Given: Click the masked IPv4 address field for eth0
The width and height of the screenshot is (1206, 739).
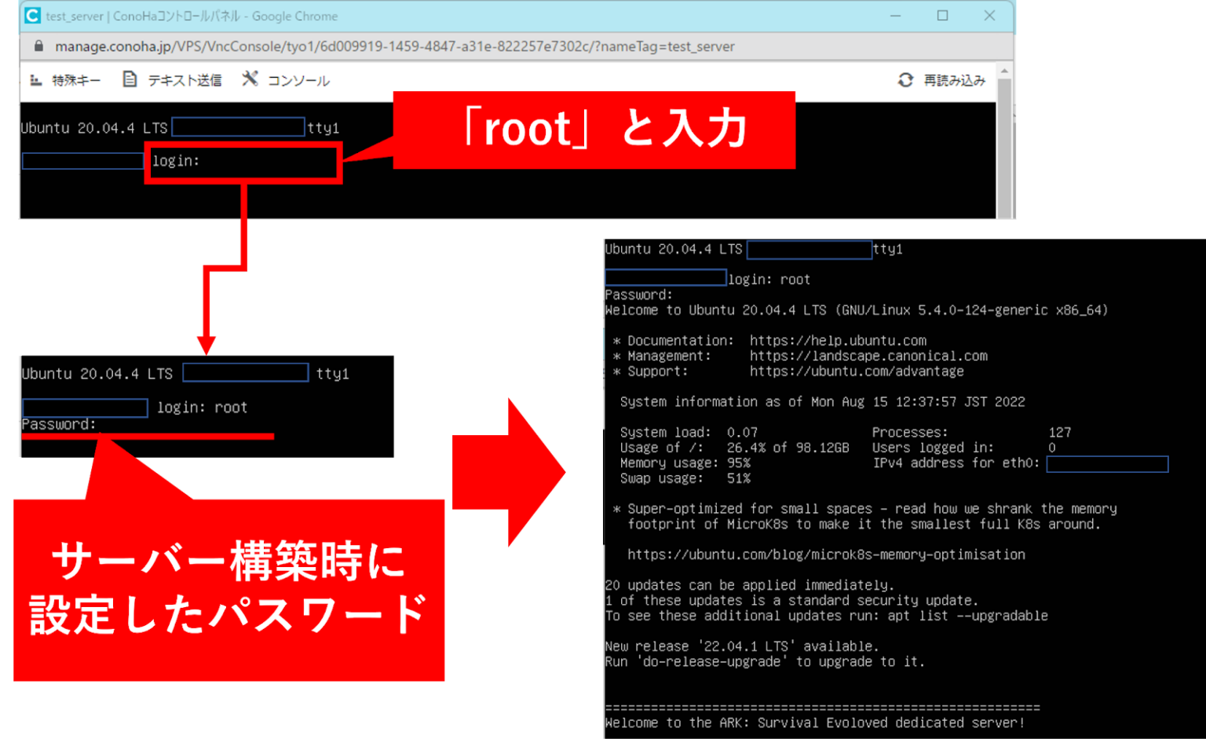Looking at the screenshot, I should pyautogui.click(x=1107, y=464).
